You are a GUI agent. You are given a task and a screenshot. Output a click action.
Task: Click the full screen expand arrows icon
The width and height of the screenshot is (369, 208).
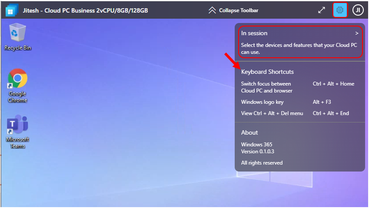click(x=322, y=10)
